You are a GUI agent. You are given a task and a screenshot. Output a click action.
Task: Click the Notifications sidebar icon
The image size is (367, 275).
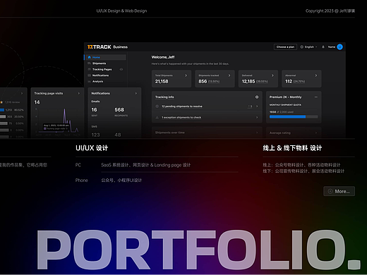(89, 75)
